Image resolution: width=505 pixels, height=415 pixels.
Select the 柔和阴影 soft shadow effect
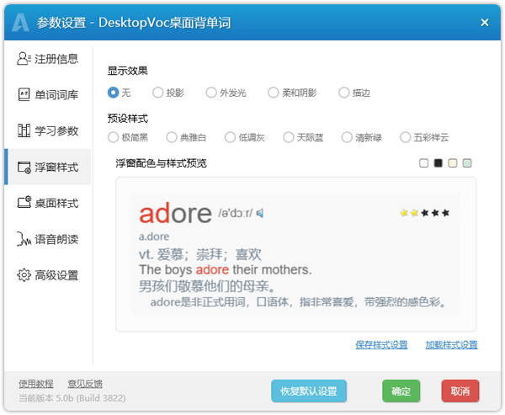point(292,93)
